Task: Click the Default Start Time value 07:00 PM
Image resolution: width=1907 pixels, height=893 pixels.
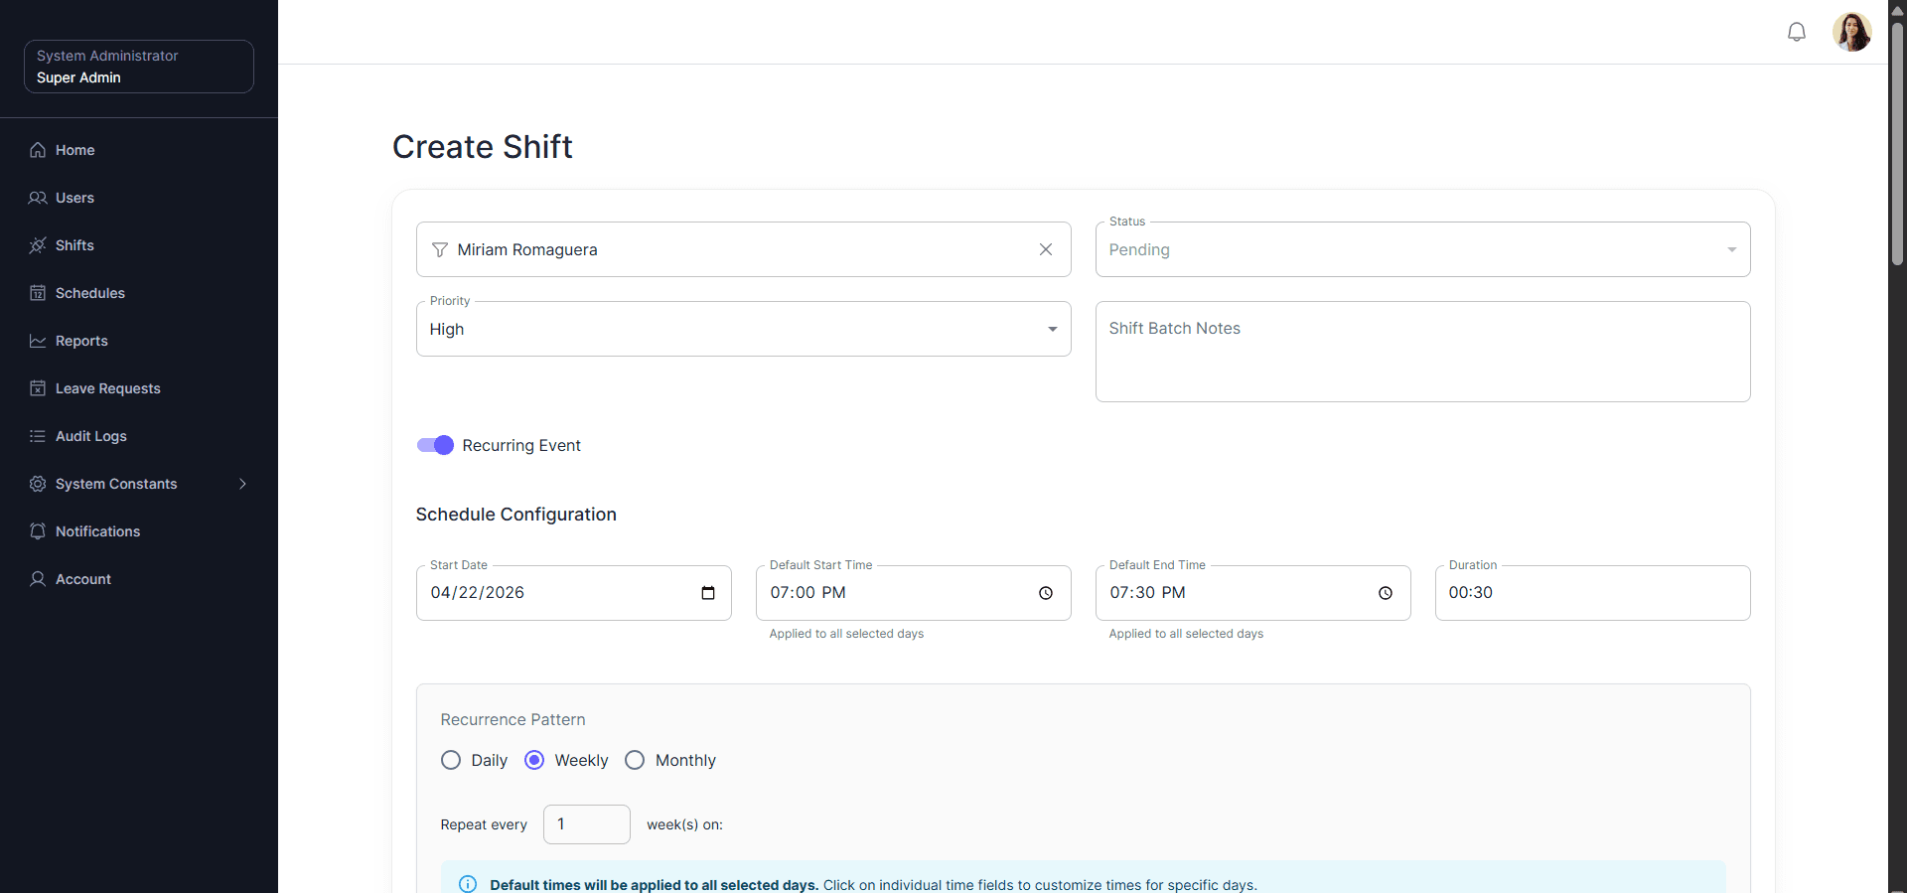Action: click(x=808, y=593)
